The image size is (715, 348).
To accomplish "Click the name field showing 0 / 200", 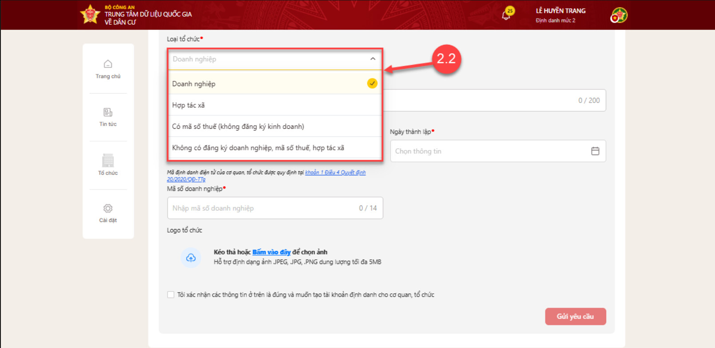I will pyautogui.click(x=495, y=100).
